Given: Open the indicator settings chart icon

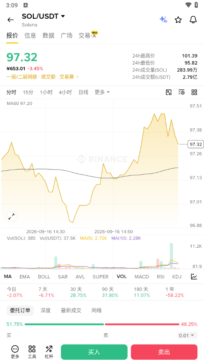Looking at the screenshot, I should coord(194,276).
